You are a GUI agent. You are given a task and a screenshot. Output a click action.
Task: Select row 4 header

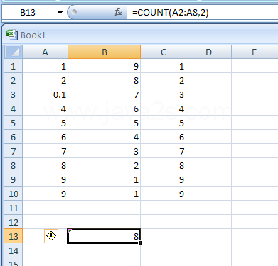(14, 109)
